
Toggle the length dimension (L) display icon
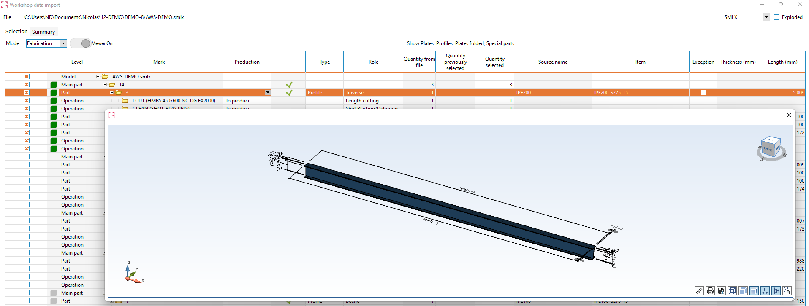765,291
